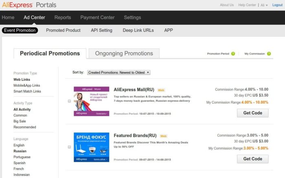Select the Recommended activity filter
This screenshot has height=178, width=285.
tap(25, 127)
